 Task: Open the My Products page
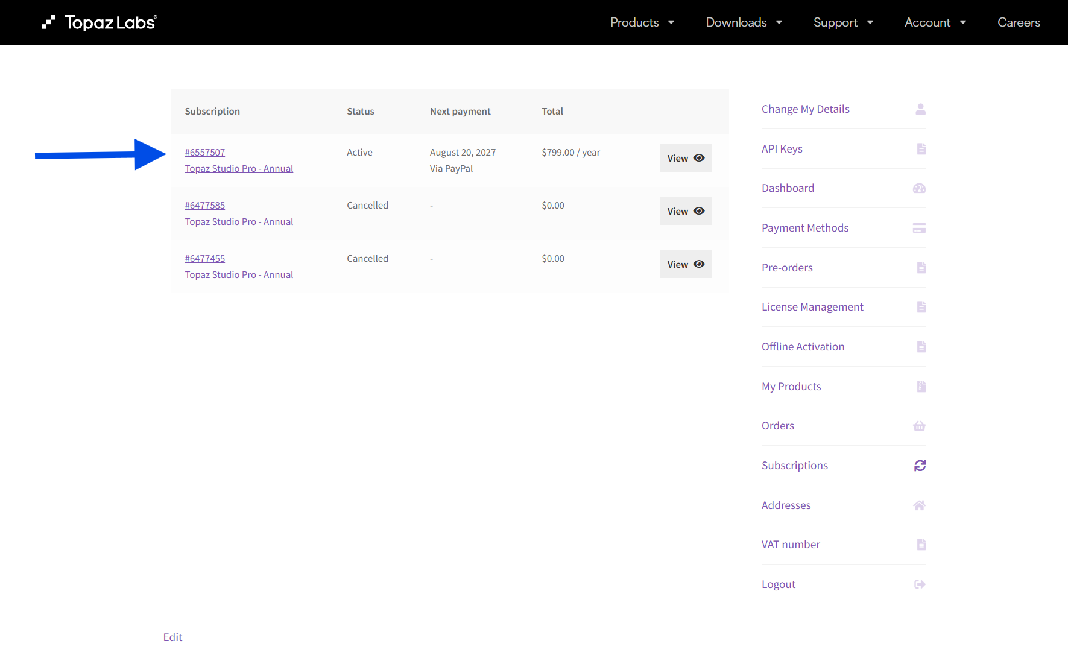click(x=791, y=387)
